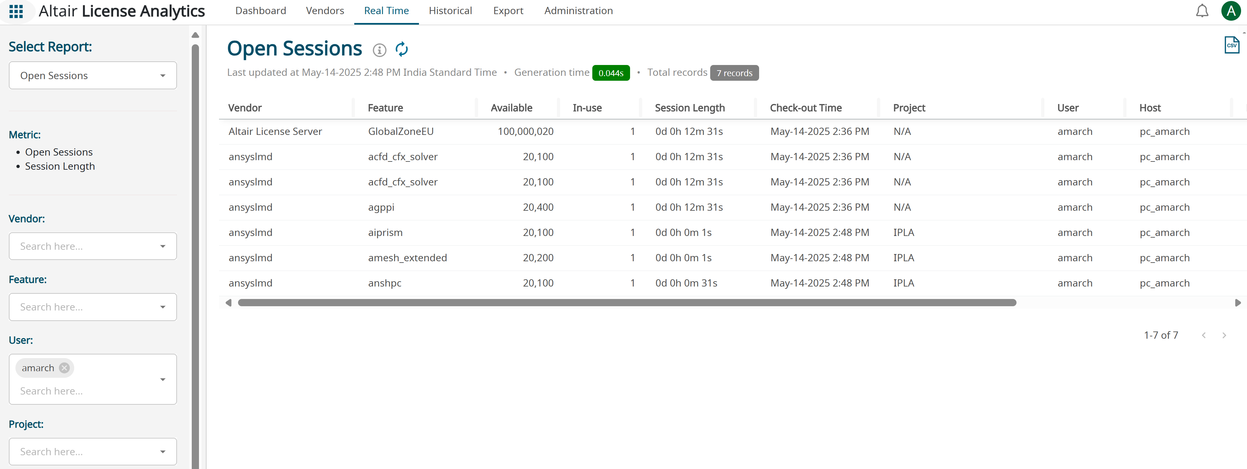Click the notification bell icon
The width and height of the screenshot is (1247, 469).
point(1202,11)
